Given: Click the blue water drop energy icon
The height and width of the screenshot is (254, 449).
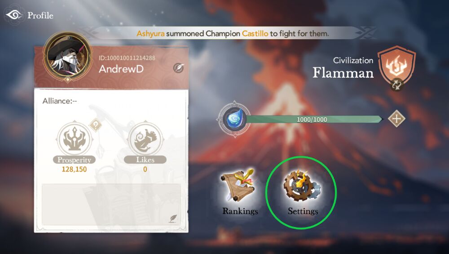Looking at the screenshot, I should pos(234,119).
